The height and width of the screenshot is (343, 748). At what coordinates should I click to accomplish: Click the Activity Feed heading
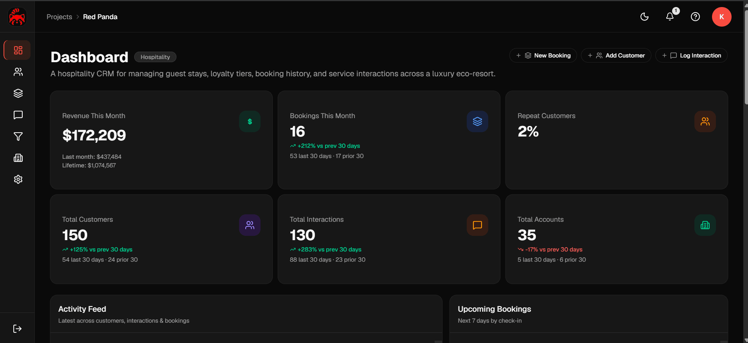point(82,309)
